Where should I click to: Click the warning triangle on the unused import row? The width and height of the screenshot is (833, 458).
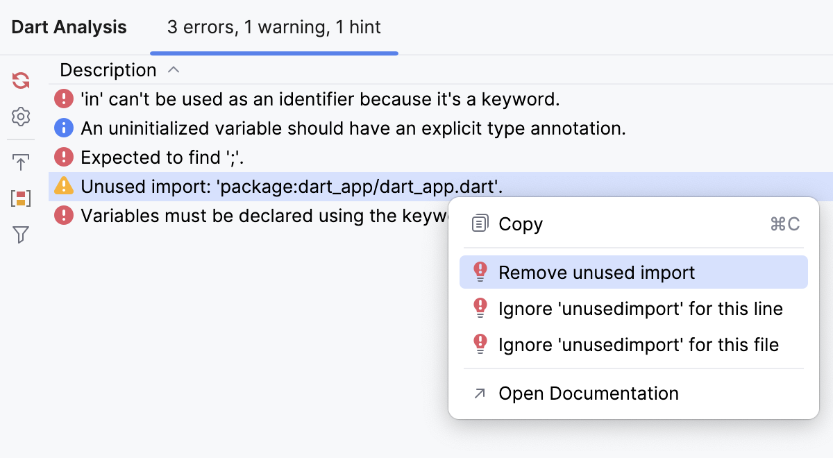pos(63,186)
